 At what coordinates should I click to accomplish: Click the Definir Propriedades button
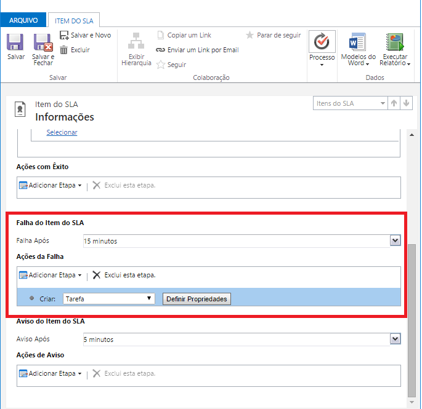(197, 299)
